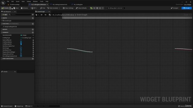Open play options three-dot menu
193x108 pixels.
[x=103, y=8]
